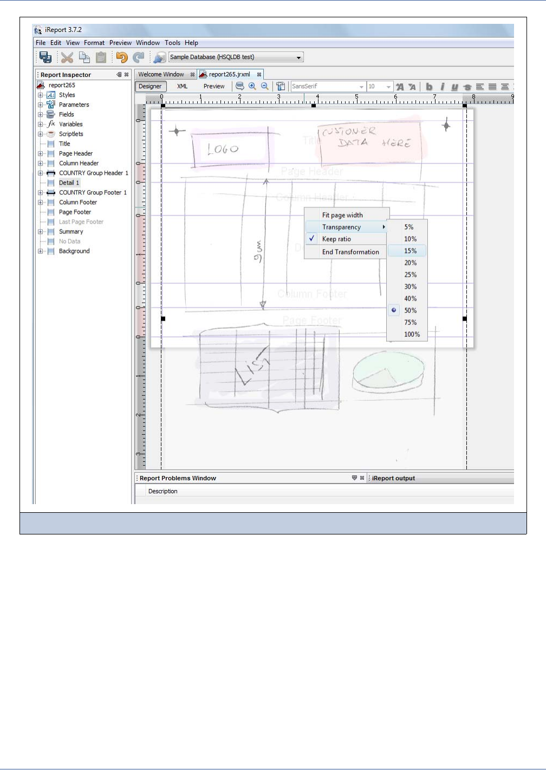The image size is (546, 770).
Task: Close the report265.jrxml tab
Action: [259, 75]
